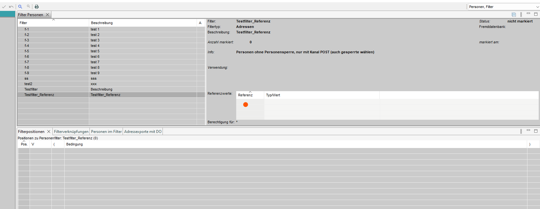
Task: Click the blue panel icon in Filter Personen header
Action: pos(514,14)
